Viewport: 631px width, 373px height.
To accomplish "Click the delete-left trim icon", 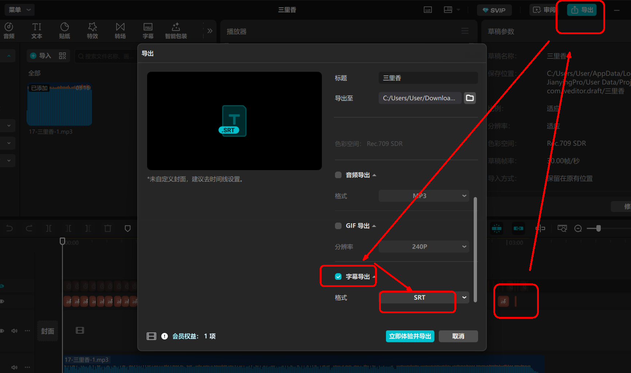I will pyautogui.click(x=68, y=228).
